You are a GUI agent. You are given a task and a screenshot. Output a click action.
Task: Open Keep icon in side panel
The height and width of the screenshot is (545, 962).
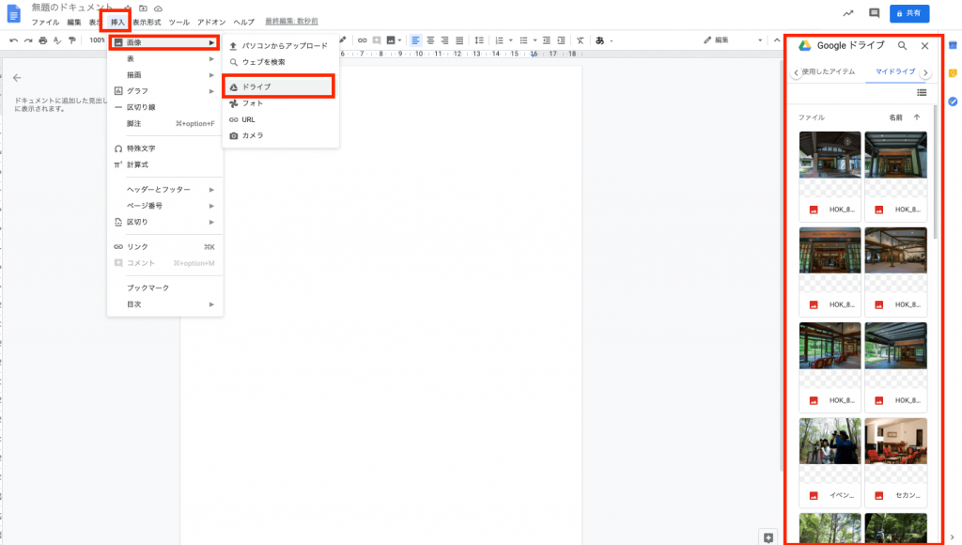pyautogui.click(x=953, y=73)
